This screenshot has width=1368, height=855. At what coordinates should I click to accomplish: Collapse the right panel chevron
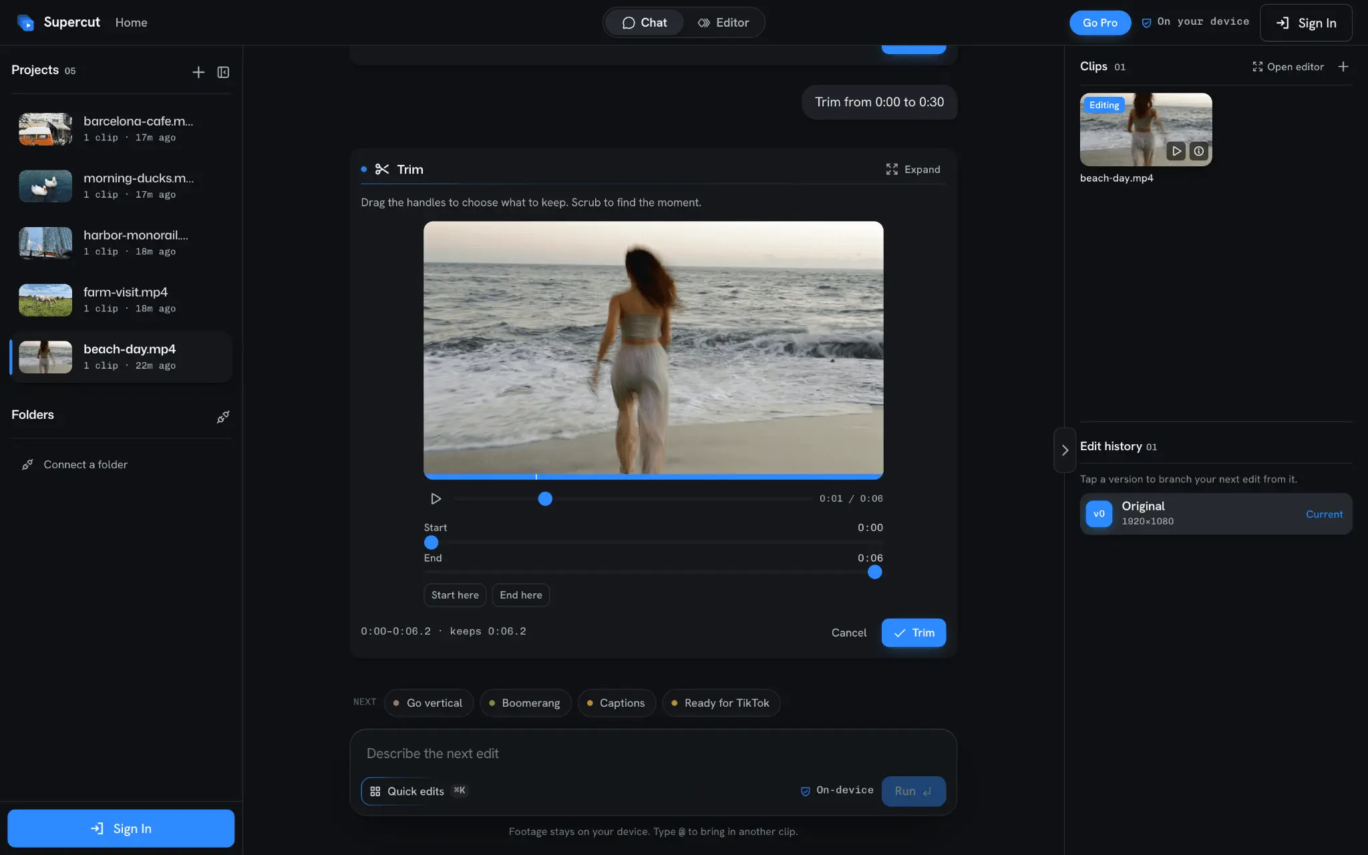click(x=1065, y=450)
